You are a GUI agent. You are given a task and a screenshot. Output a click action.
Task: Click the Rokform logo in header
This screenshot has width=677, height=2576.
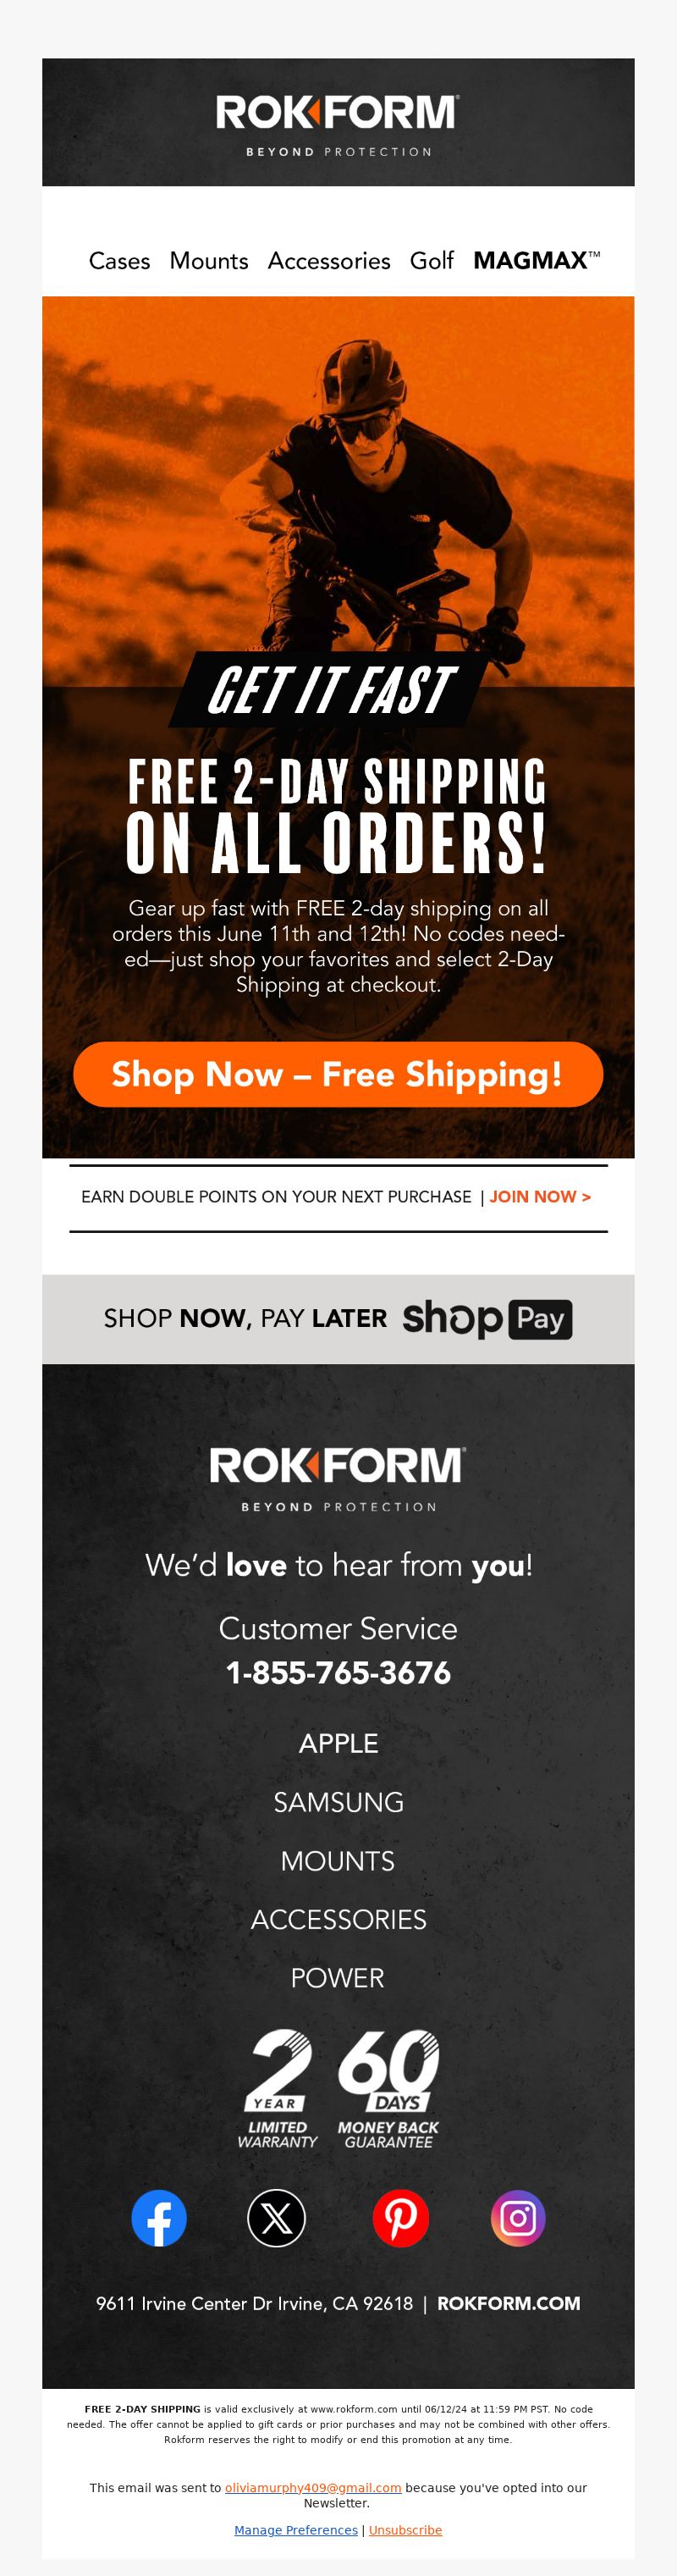pos(338,124)
